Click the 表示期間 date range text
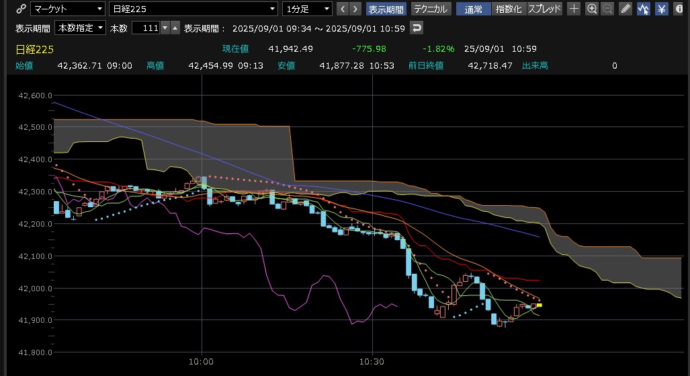Viewport: 690px width, 376px height. (318, 29)
